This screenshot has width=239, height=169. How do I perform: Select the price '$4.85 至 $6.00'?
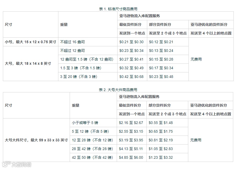point(131,157)
